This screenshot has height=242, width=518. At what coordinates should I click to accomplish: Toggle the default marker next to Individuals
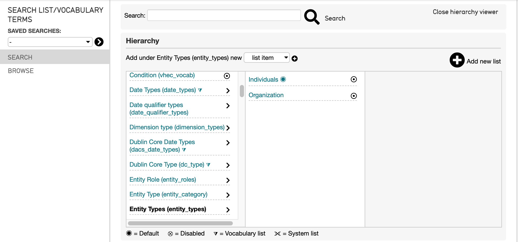tap(283, 79)
